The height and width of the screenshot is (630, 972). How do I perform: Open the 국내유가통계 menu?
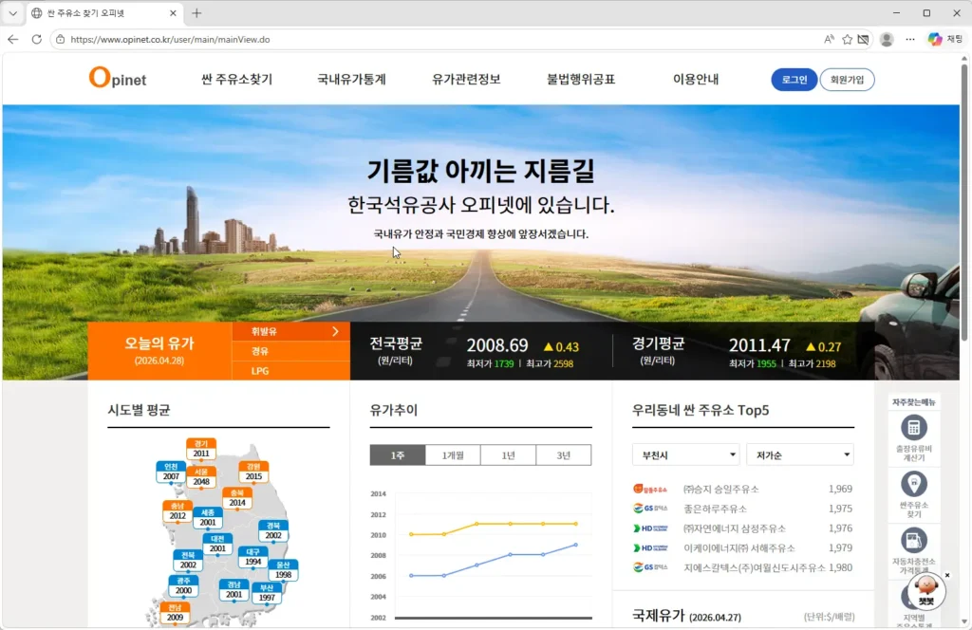349,80
